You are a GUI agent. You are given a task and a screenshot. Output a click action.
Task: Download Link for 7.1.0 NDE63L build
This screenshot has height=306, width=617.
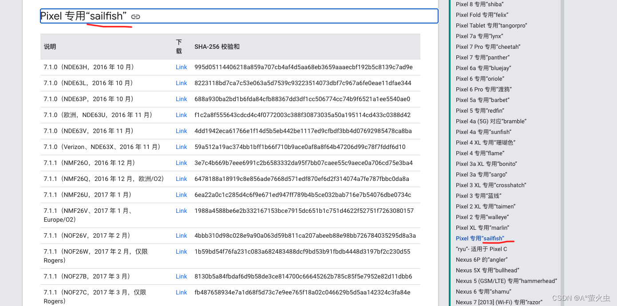pyautogui.click(x=182, y=83)
